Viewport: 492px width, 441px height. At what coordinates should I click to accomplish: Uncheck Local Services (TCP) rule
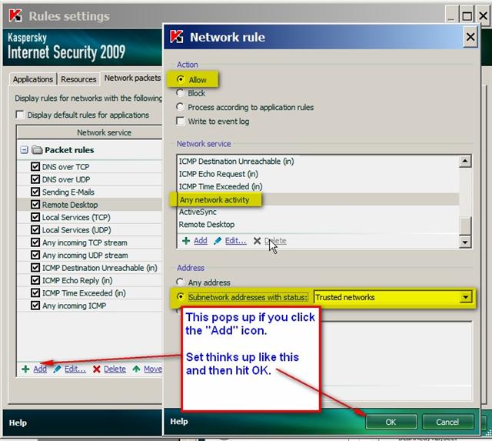[x=35, y=217]
